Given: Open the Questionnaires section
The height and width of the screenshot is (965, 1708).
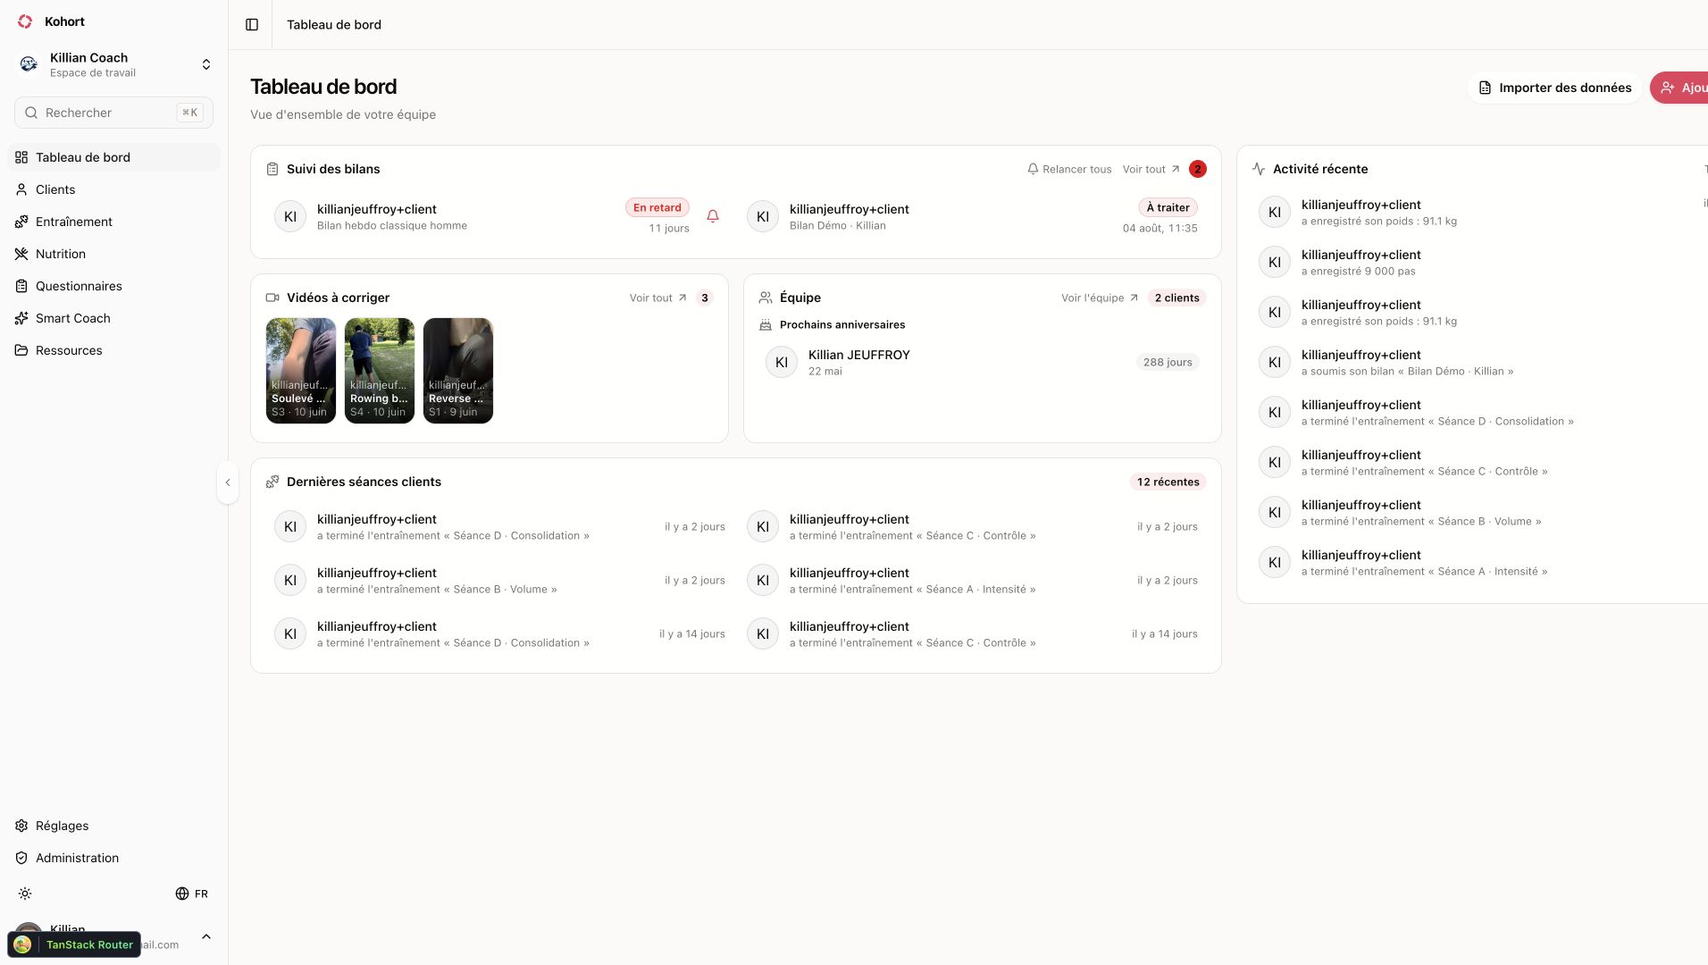Looking at the screenshot, I should [114, 286].
